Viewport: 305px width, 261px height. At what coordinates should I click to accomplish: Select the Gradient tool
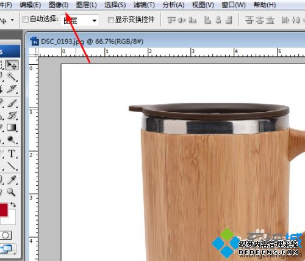(12, 128)
